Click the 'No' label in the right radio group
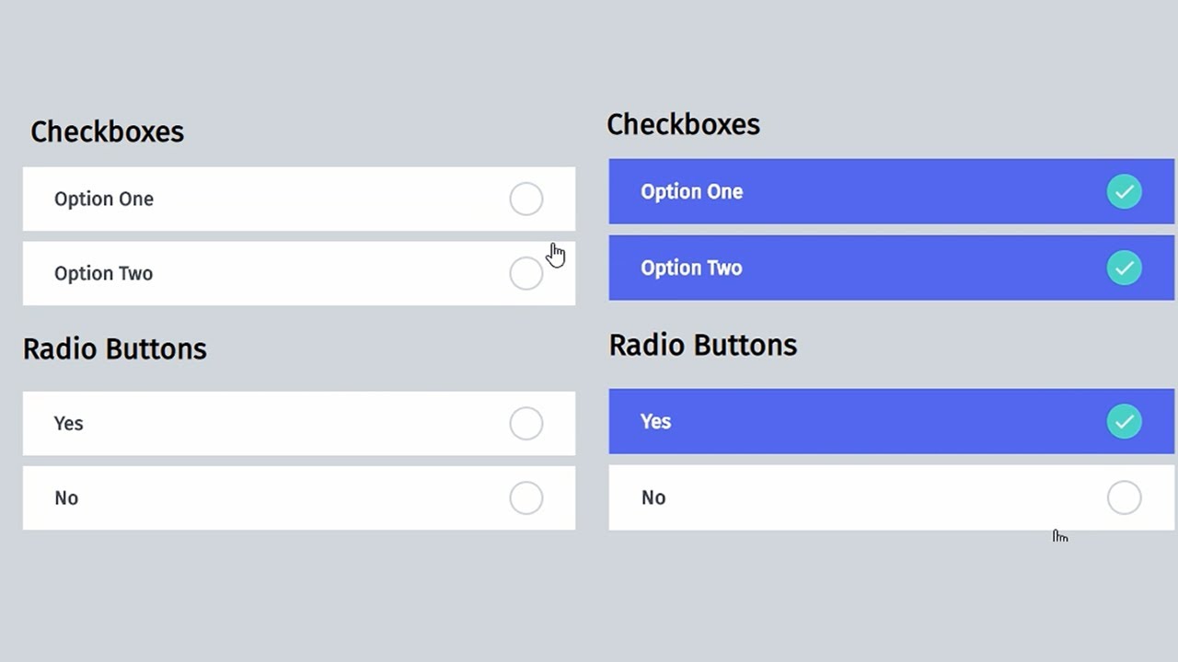Screen dimensions: 1178x662 pos(653,497)
